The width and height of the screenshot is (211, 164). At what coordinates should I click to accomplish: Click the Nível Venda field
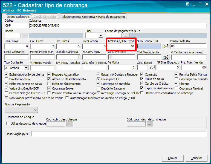[94, 46]
